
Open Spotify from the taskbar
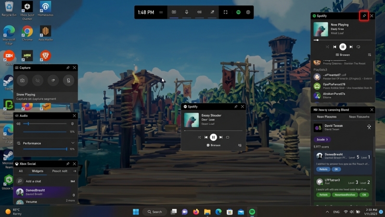[252, 212]
